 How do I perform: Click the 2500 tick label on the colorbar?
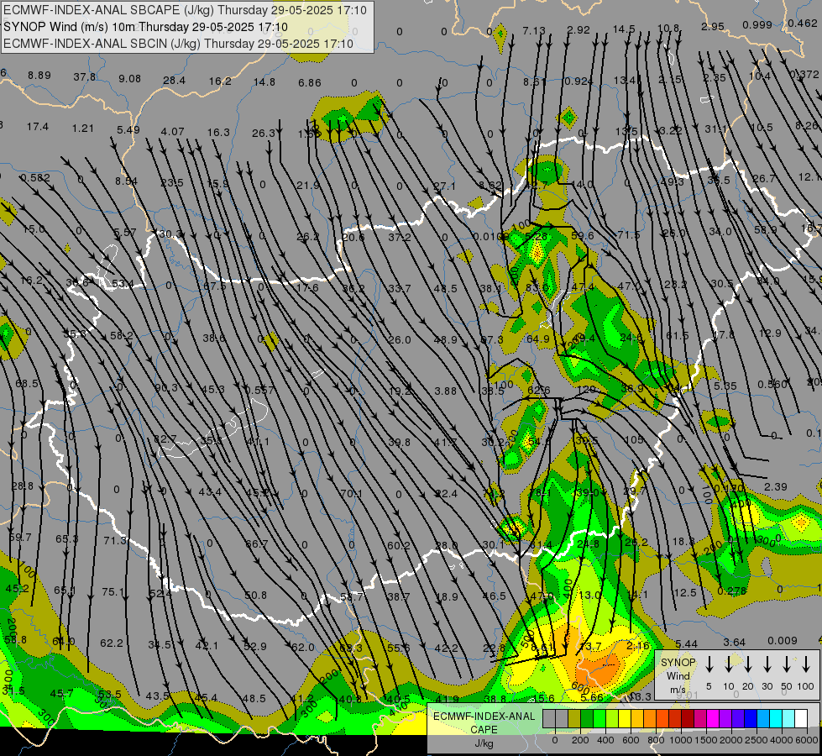tap(757, 740)
